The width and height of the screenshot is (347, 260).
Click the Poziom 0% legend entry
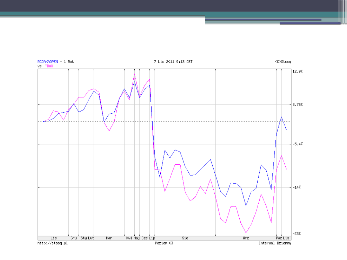[164, 243]
